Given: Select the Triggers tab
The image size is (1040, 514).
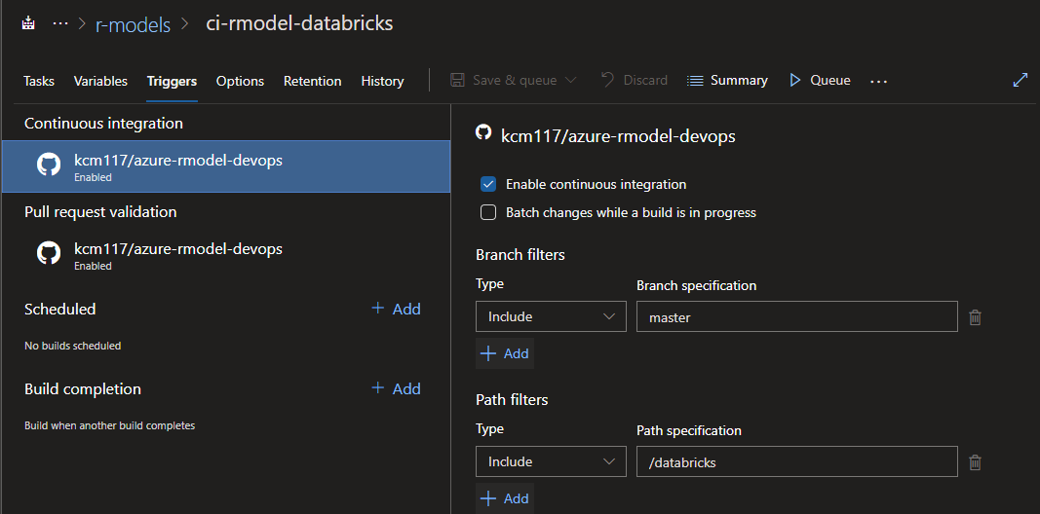Looking at the screenshot, I should 172,81.
